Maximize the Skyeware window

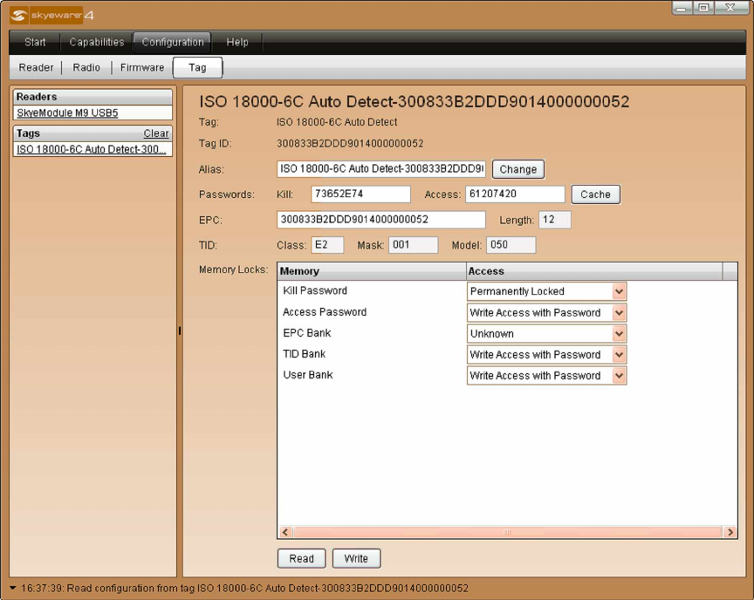point(703,8)
